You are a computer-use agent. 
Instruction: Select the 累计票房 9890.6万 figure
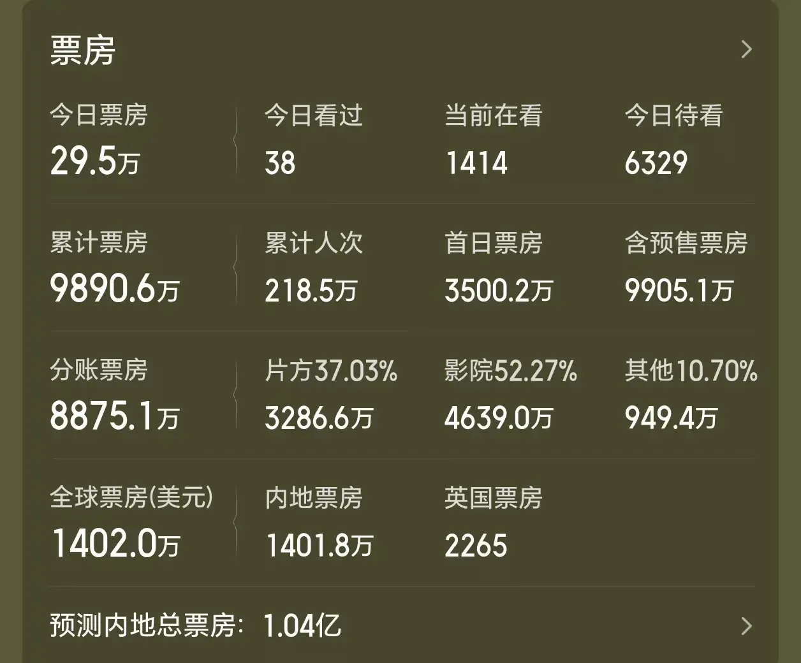[115, 289]
